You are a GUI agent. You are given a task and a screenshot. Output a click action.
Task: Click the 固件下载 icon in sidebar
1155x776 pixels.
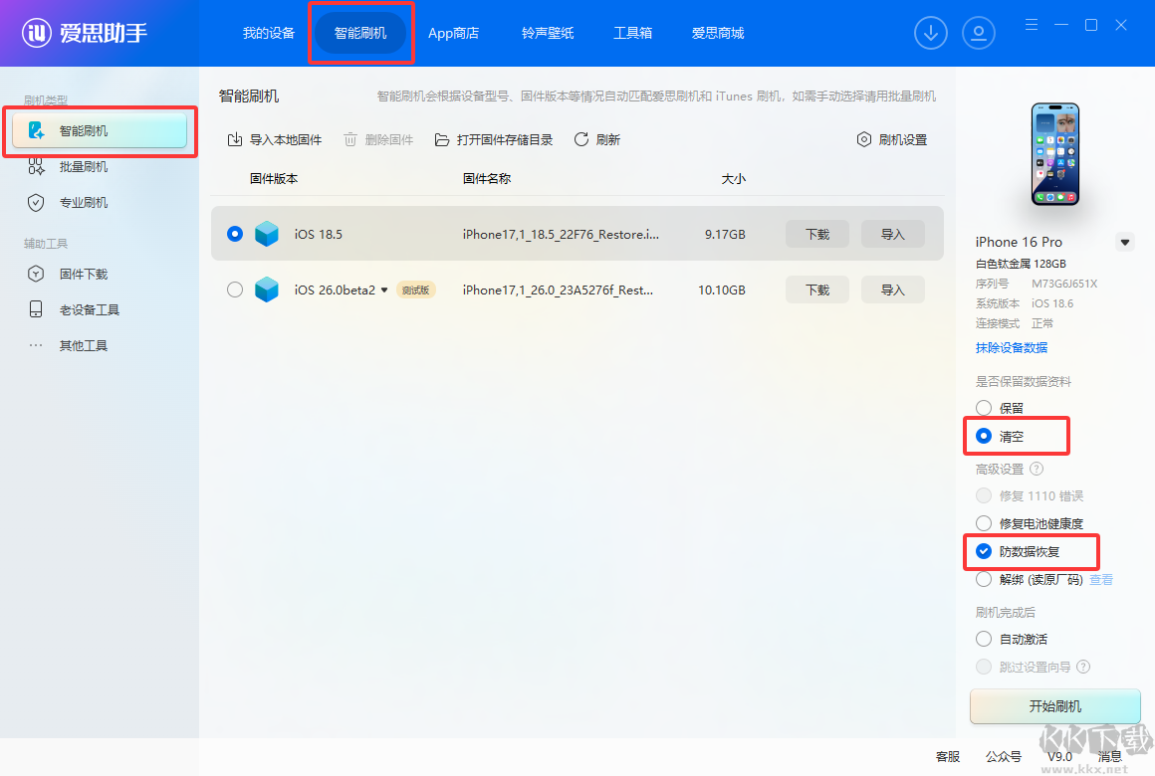tap(36, 274)
